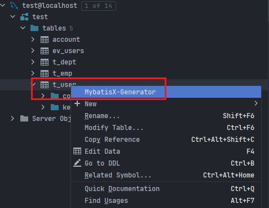This screenshot has width=269, height=208.
Task: Click the t_dept table icon
Action: pyautogui.click(x=45, y=62)
